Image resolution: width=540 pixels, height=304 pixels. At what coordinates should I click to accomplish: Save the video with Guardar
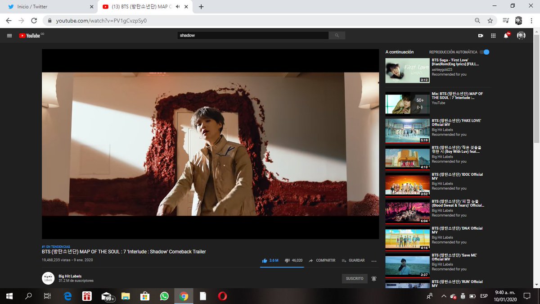click(353, 260)
